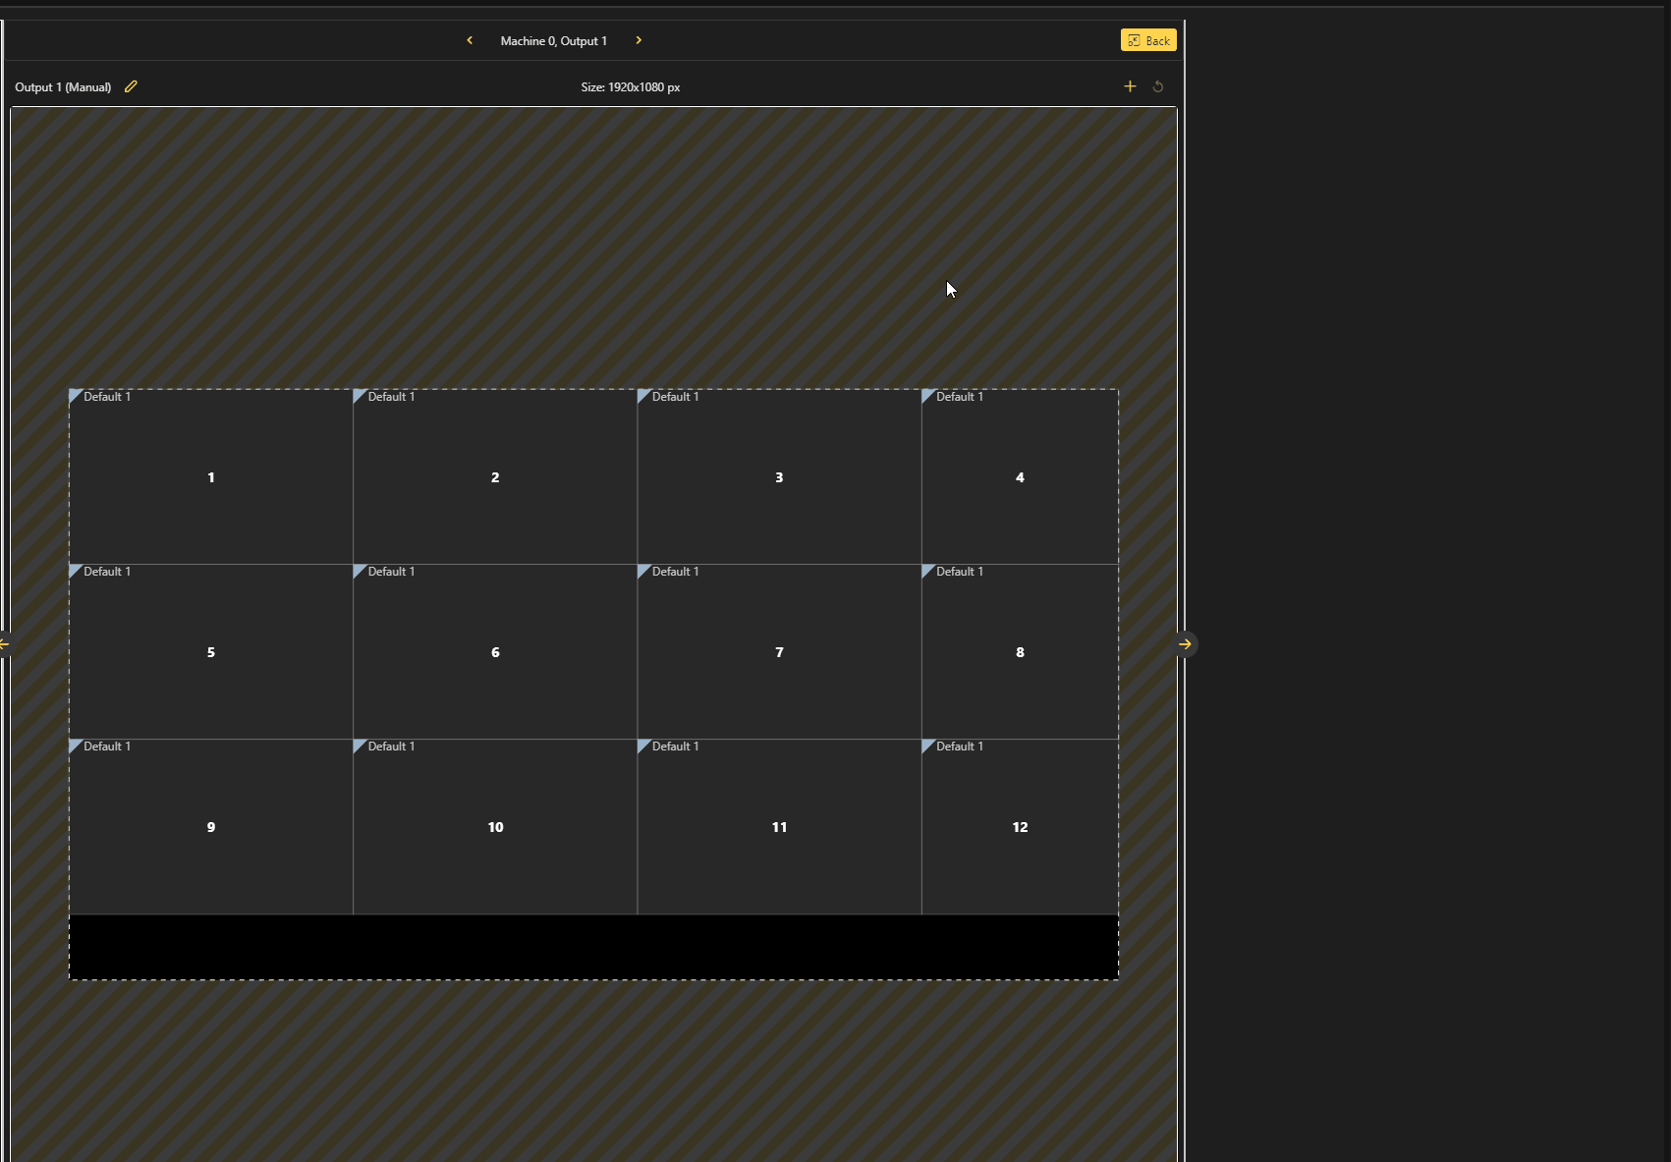Click the Output 1 (Manual) label
Screen dimensions: 1671x1162
(x=63, y=87)
